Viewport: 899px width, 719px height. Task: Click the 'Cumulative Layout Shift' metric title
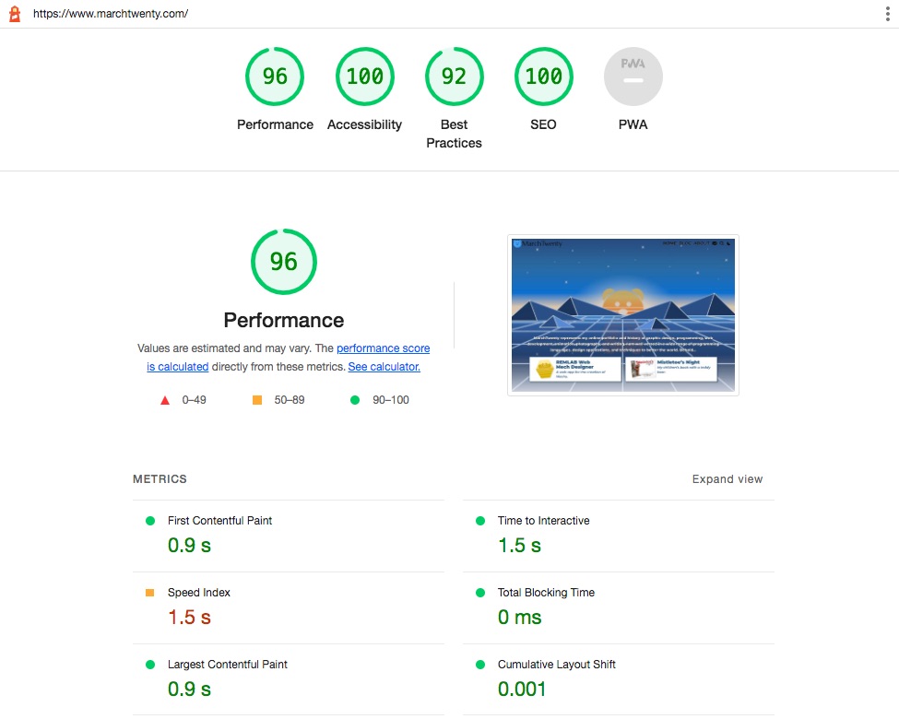tap(557, 665)
